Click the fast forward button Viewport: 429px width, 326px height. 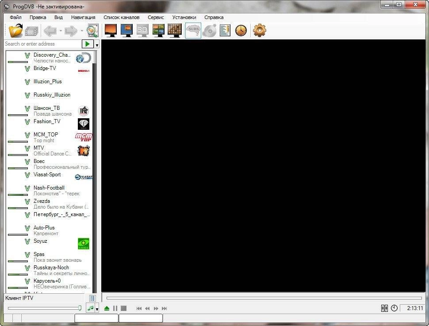click(156, 308)
